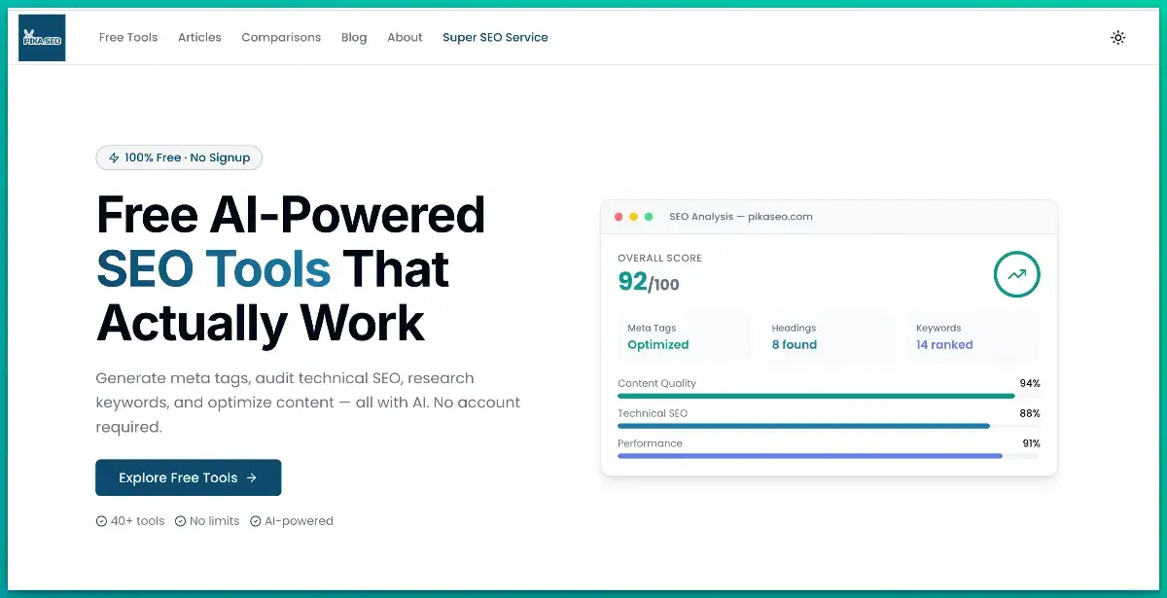Click the checkmark icon beside 40+ tools

[x=101, y=521]
